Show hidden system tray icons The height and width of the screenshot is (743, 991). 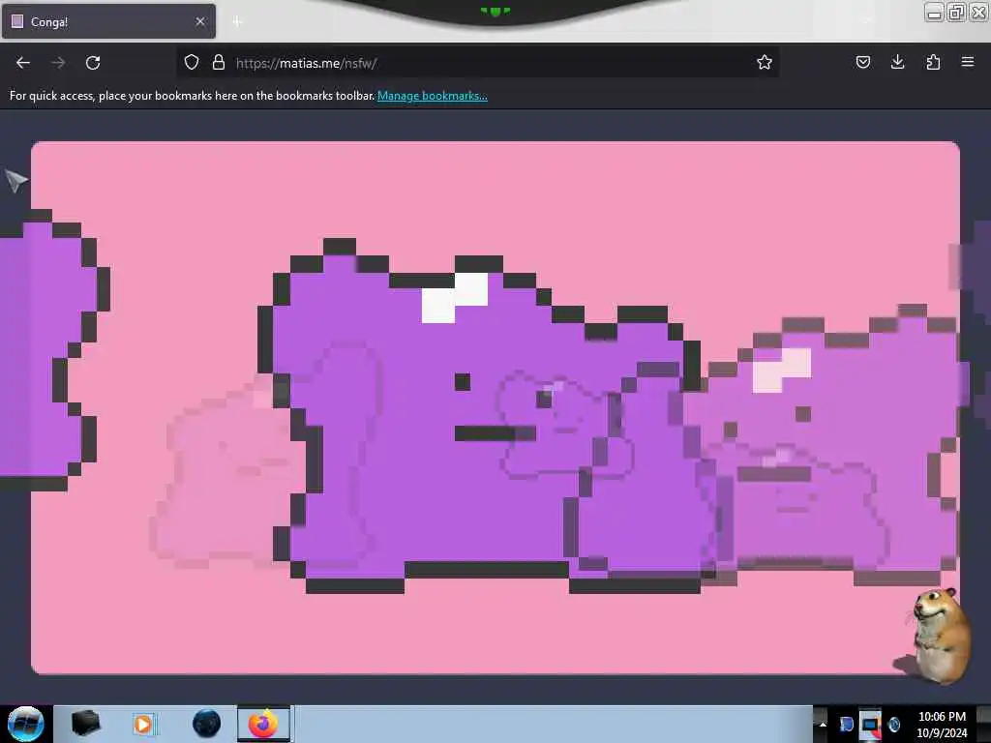(x=822, y=724)
